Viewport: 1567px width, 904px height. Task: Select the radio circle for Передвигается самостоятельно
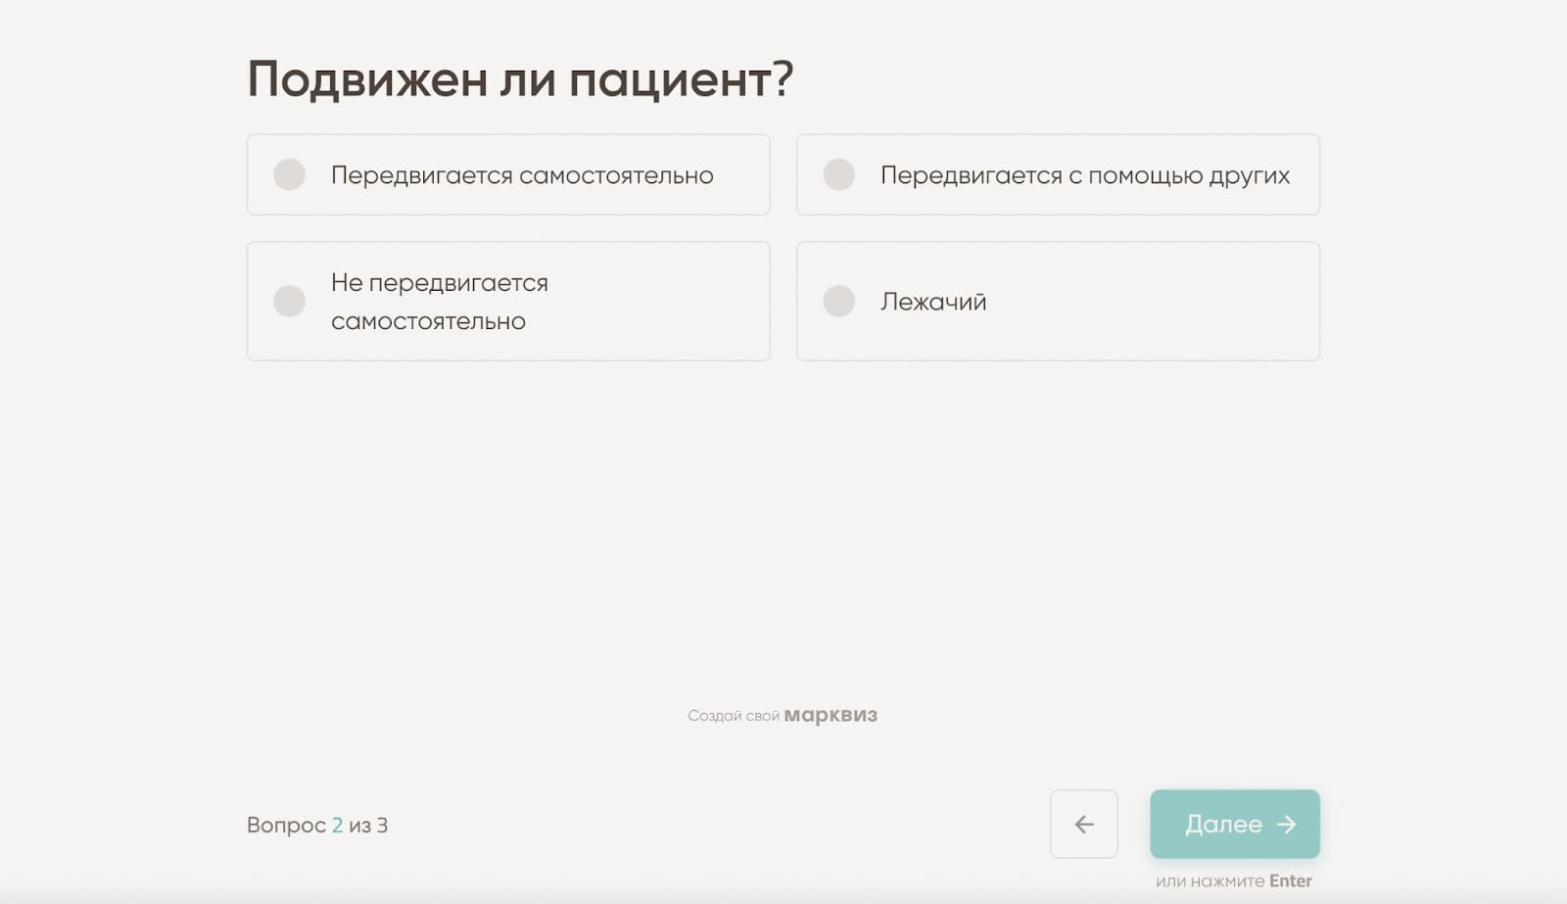[290, 175]
